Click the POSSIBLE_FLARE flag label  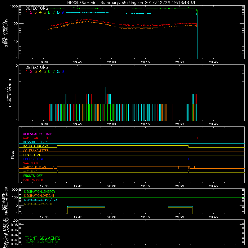click(36, 142)
